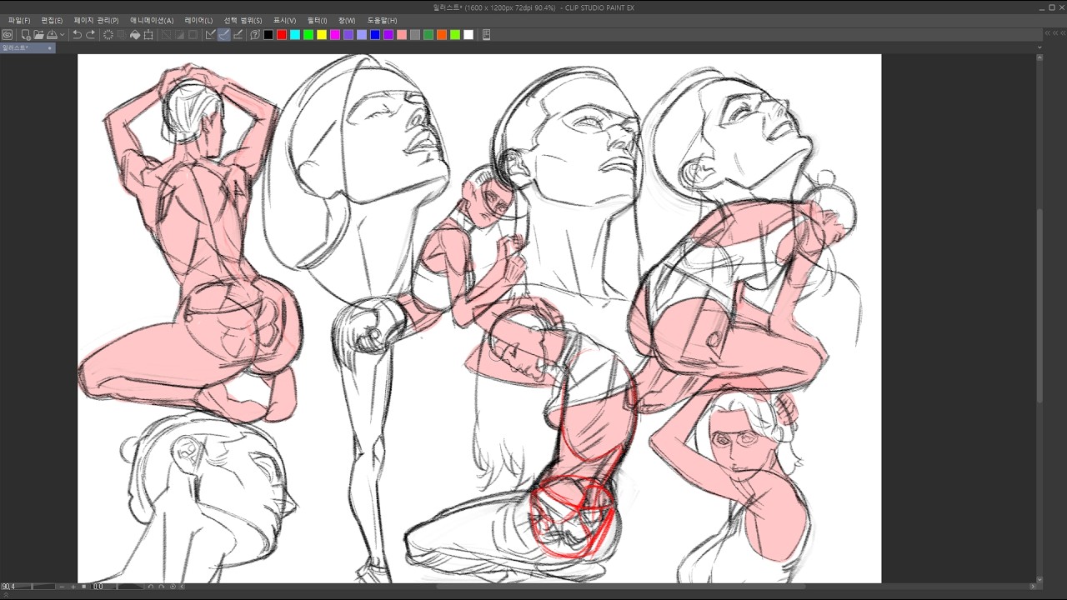Open the 필터(I) menu
1067x600 pixels.
pyautogui.click(x=318, y=20)
